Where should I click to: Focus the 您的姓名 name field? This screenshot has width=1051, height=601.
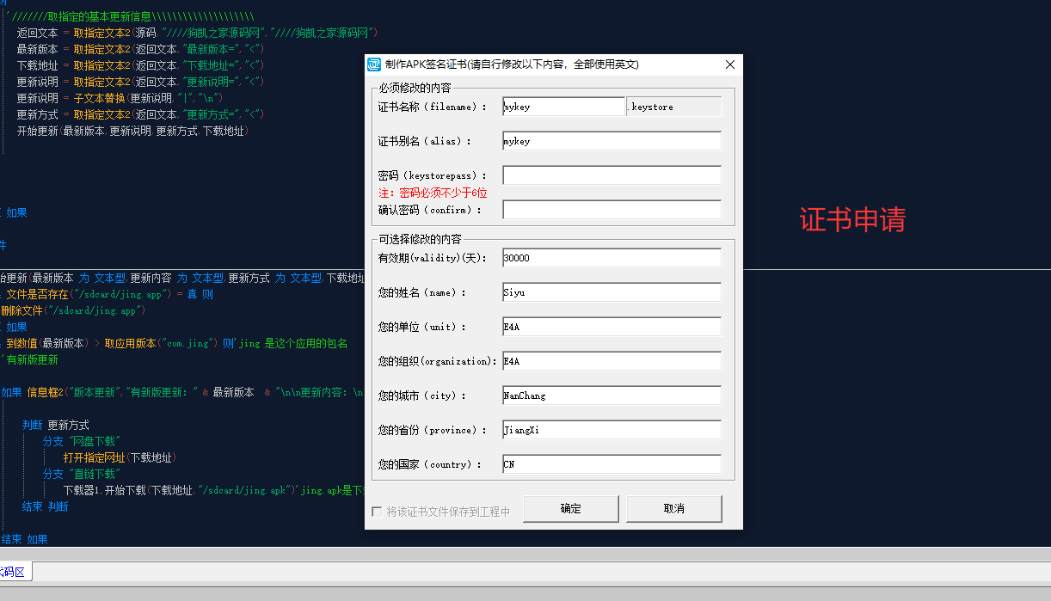[x=612, y=292]
